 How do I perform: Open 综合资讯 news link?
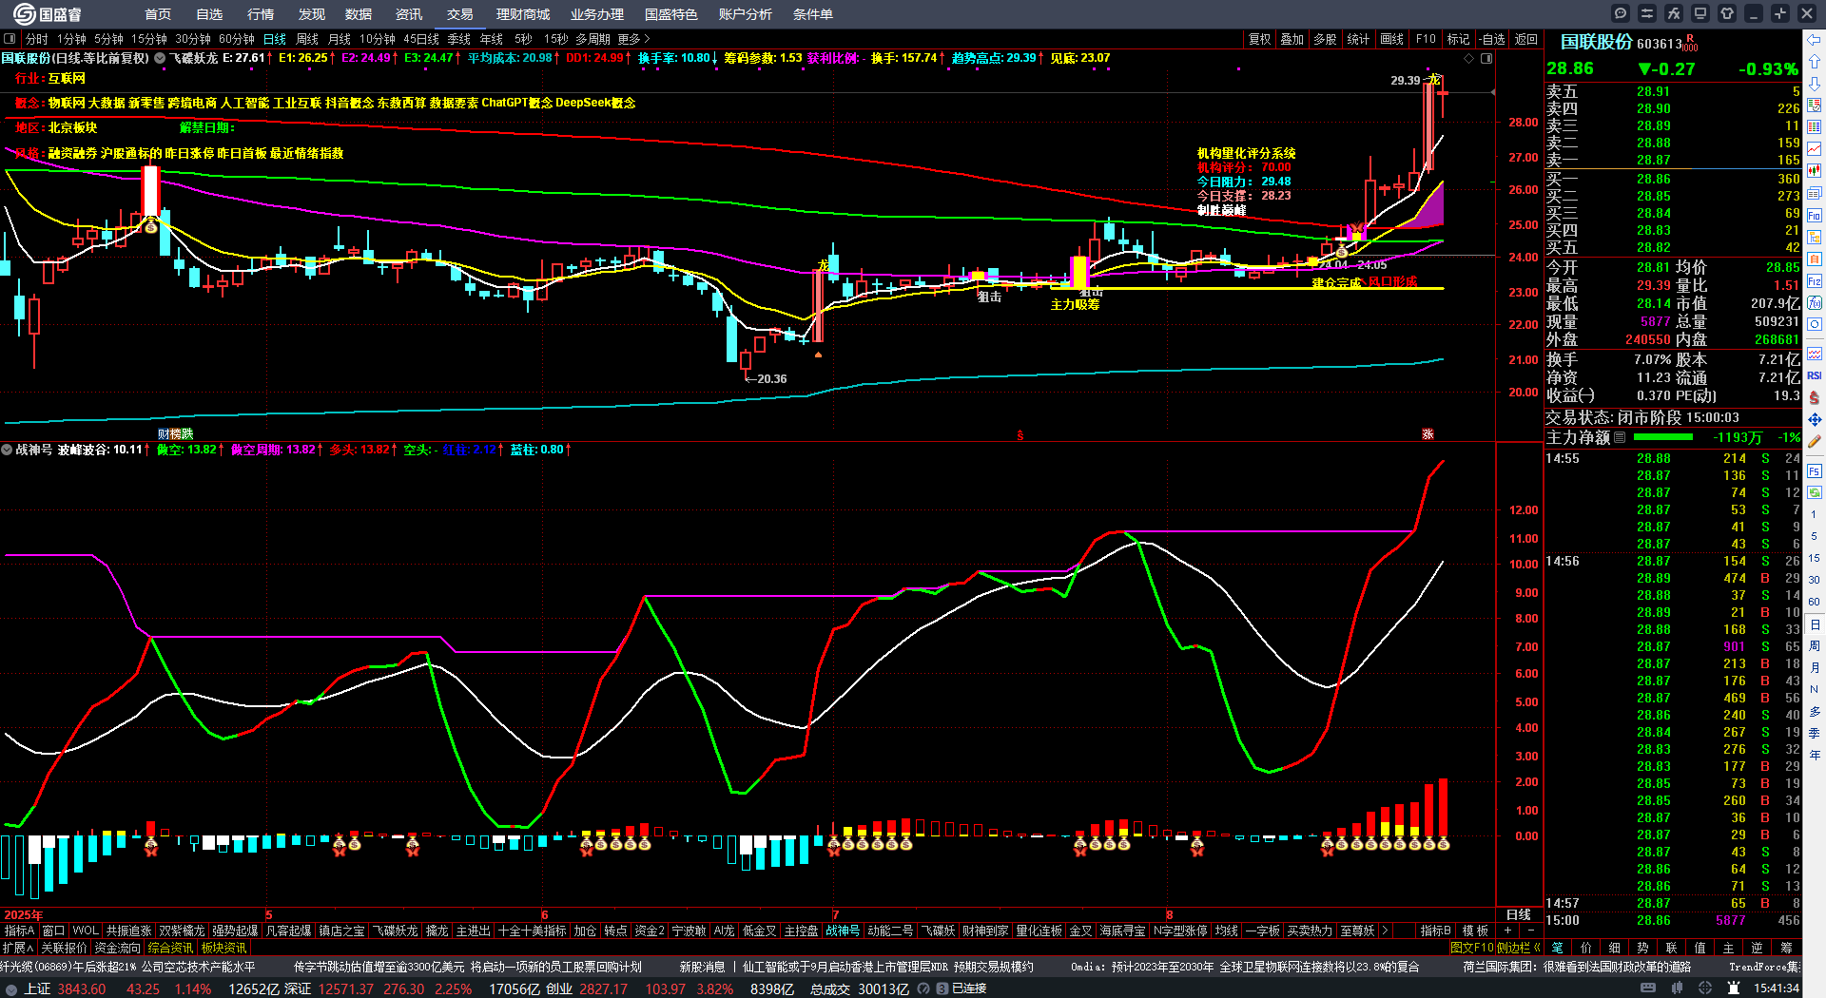coord(170,948)
